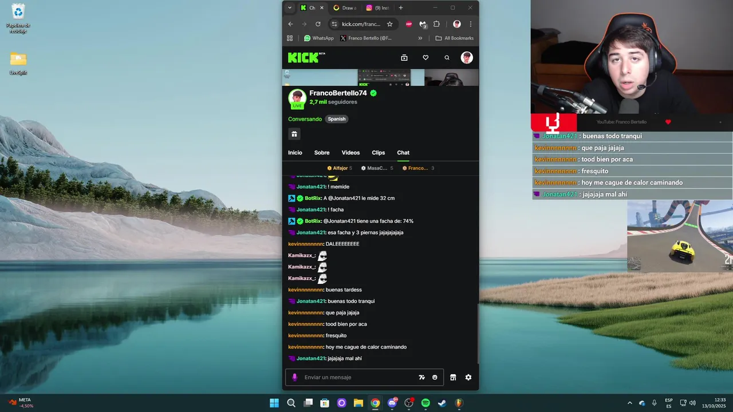The width and height of the screenshot is (733, 412).
Task: Open Kick following streams icon
Action: click(404, 57)
